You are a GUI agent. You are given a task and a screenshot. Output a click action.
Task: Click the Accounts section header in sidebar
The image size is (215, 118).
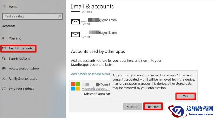(9, 26)
